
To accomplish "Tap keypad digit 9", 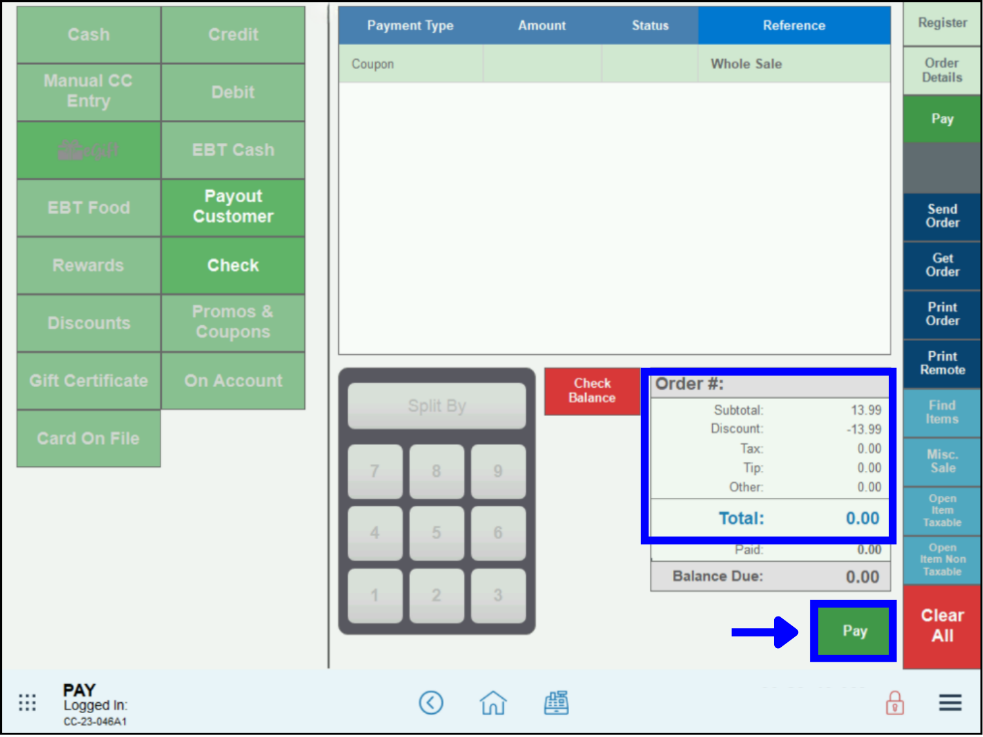I will tap(498, 471).
